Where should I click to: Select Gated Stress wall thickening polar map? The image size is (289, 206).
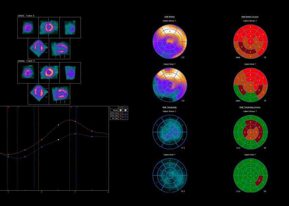(x=170, y=132)
